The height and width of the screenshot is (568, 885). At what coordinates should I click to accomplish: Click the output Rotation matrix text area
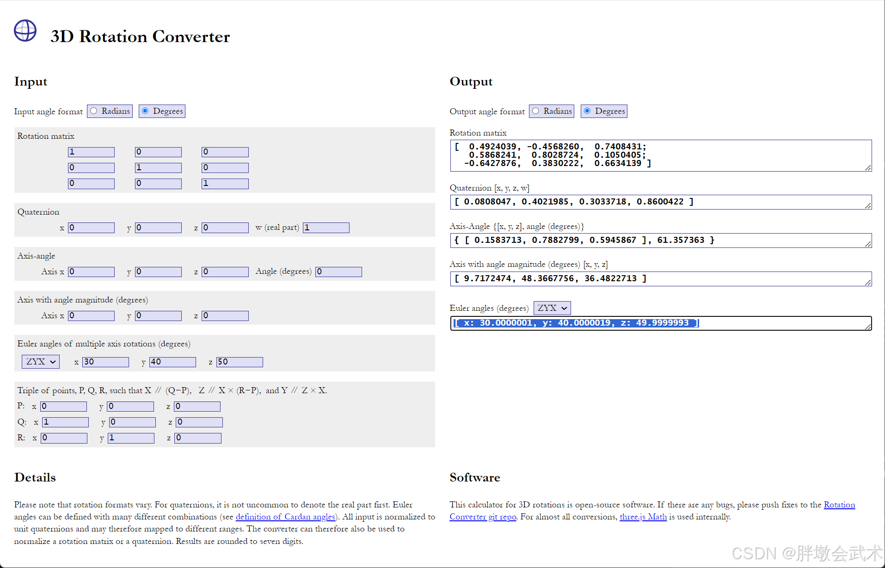(x=661, y=155)
